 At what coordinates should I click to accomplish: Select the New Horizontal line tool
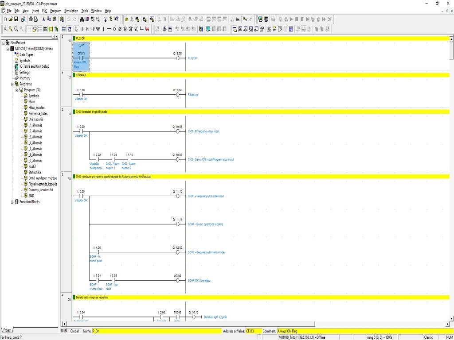pos(109,29)
